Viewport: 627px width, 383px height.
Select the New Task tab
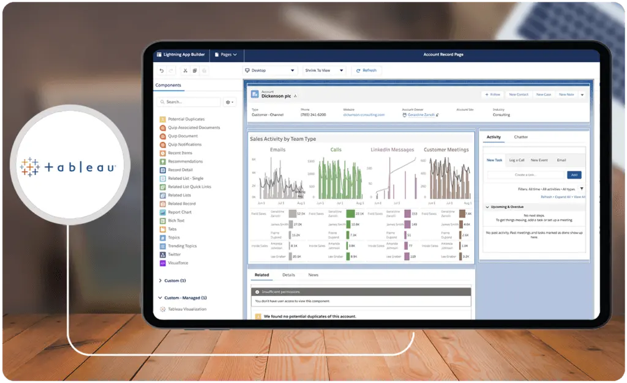494,160
